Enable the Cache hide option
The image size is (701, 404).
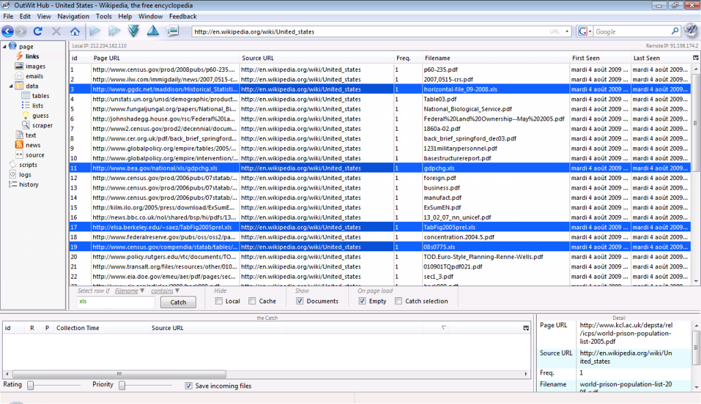click(x=251, y=301)
